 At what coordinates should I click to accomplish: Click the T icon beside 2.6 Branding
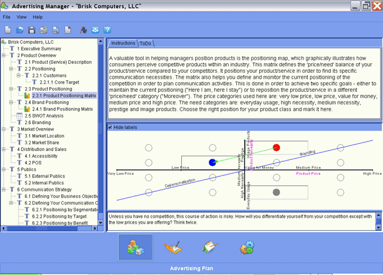click(x=20, y=122)
